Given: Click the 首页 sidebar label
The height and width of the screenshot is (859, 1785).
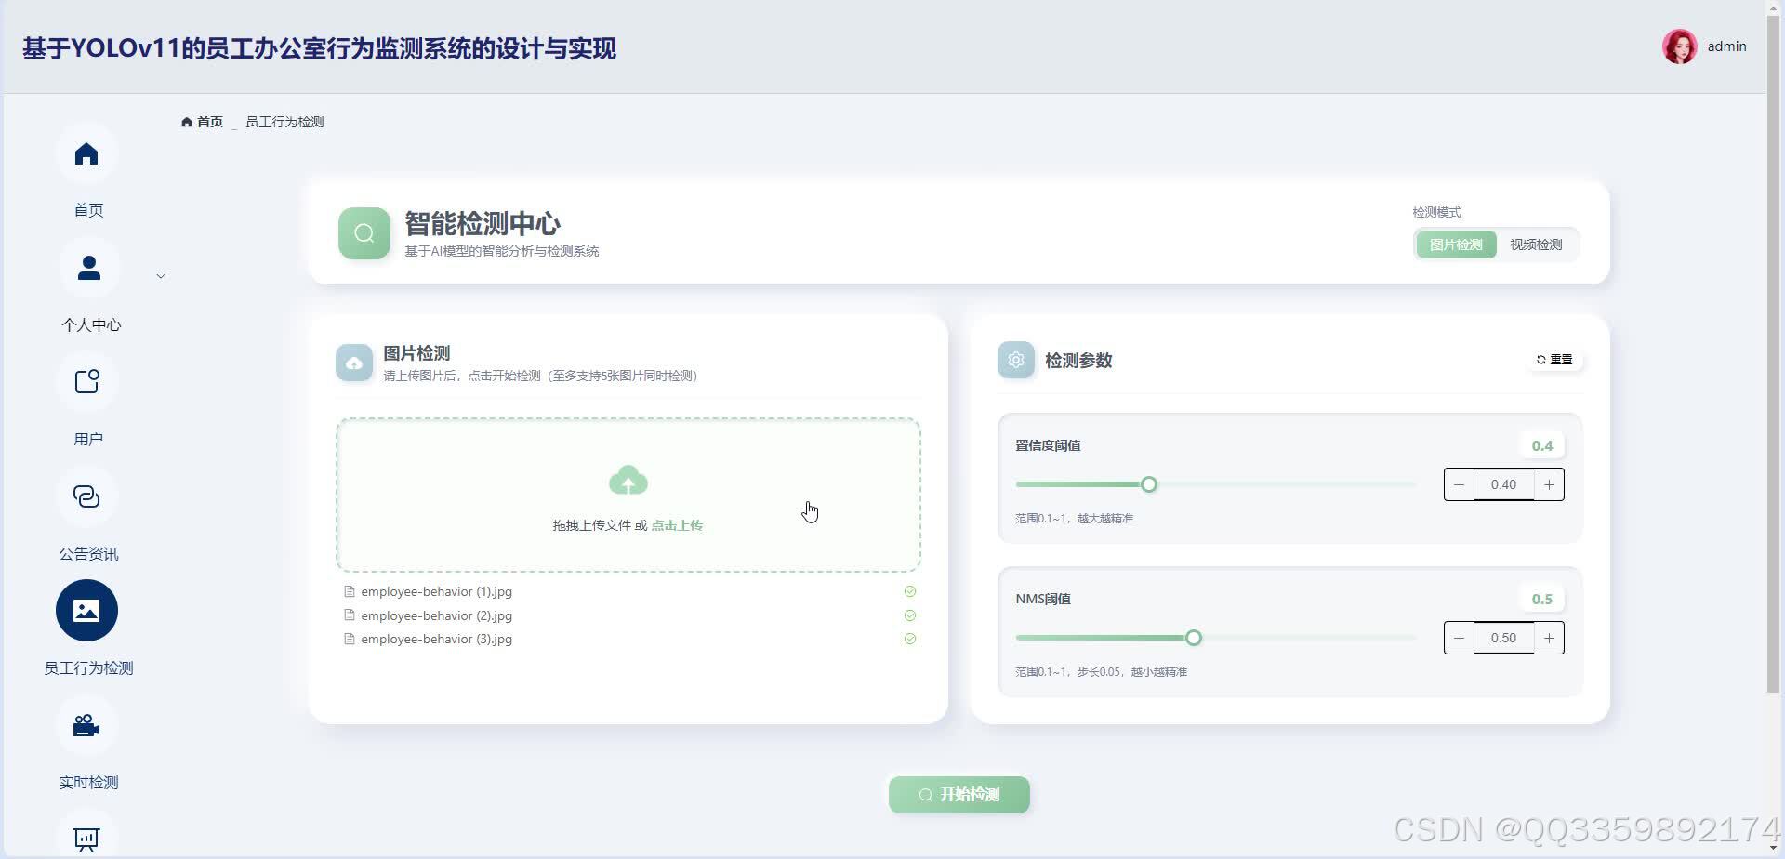Looking at the screenshot, I should point(88,210).
